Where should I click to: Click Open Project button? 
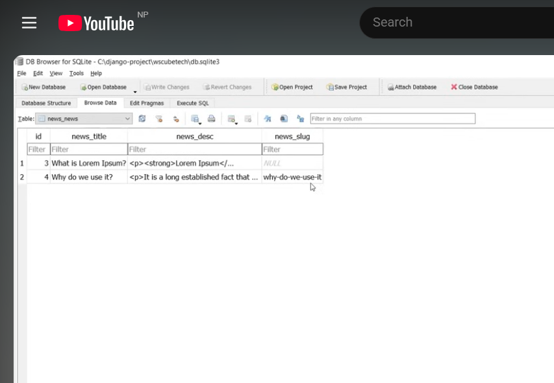coord(292,87)
